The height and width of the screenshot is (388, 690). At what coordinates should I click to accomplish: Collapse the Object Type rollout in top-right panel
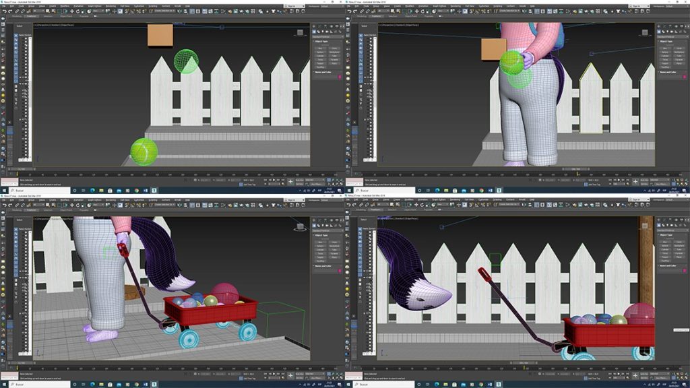[x=666, y=41]
